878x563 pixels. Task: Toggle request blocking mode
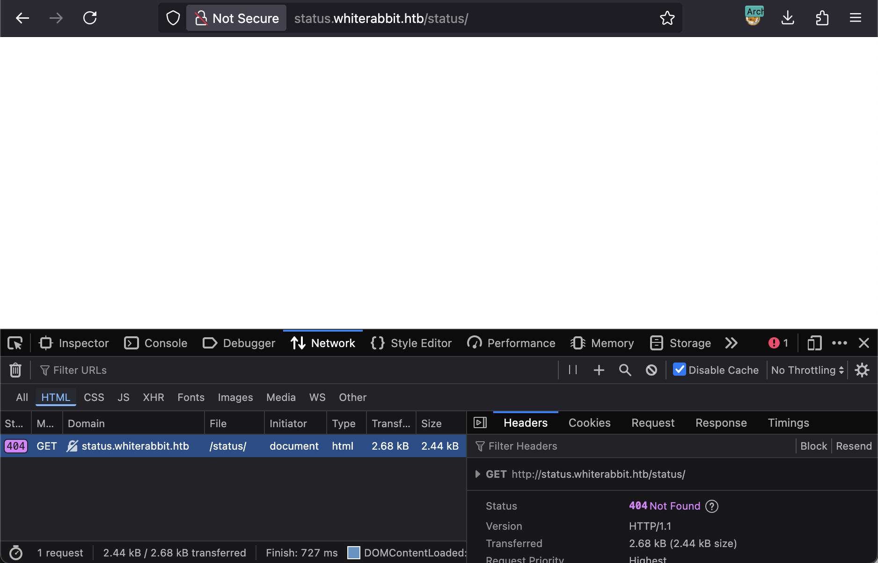tap(651, 370)
